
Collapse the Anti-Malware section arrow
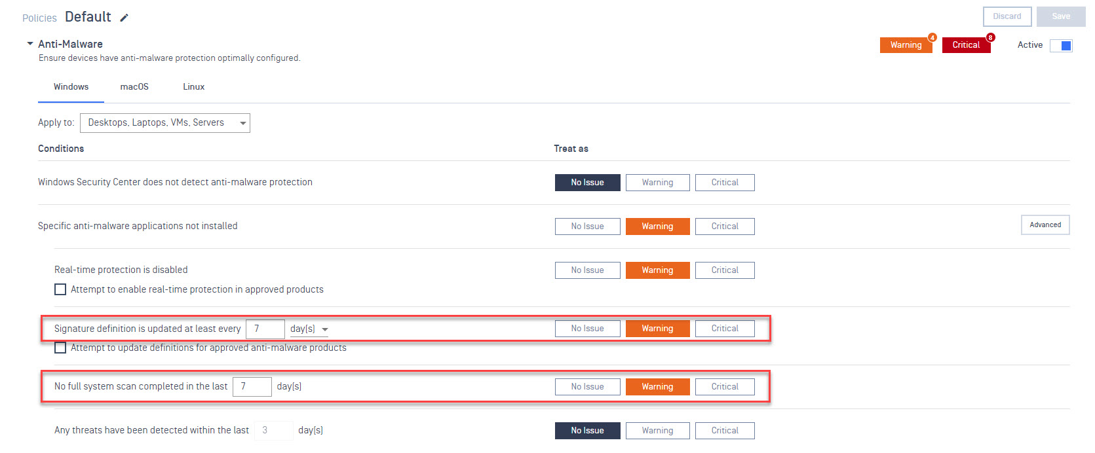(30, 44)
